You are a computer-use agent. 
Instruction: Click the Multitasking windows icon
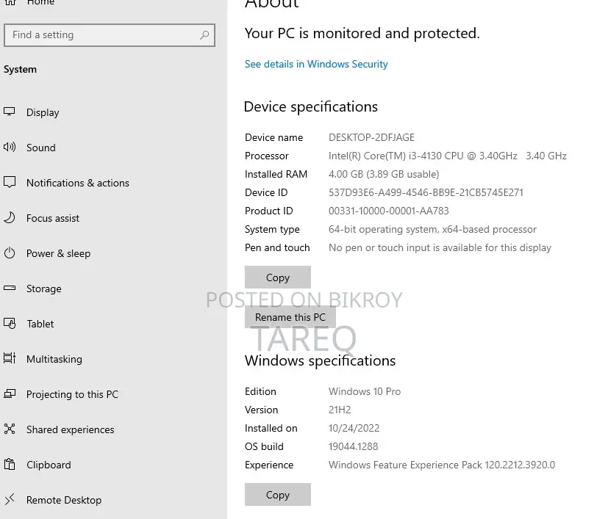10,358
